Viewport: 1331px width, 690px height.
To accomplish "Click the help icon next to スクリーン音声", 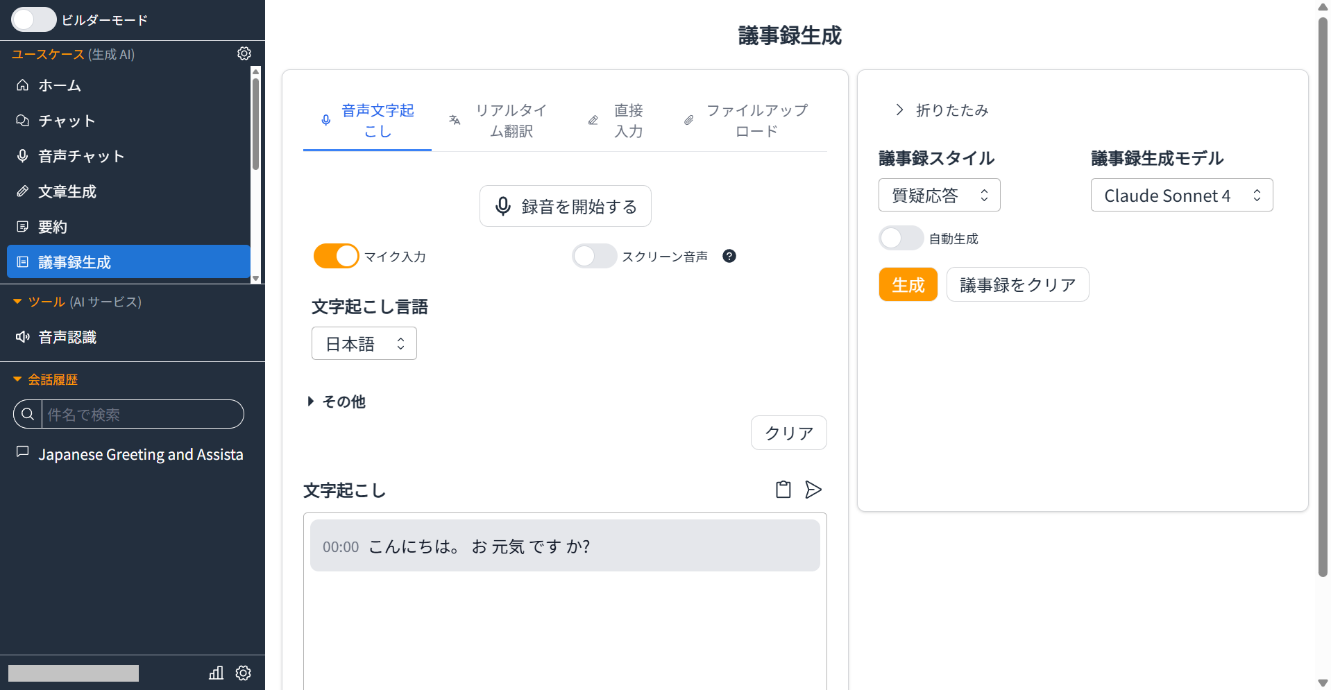I will point(729,256).
